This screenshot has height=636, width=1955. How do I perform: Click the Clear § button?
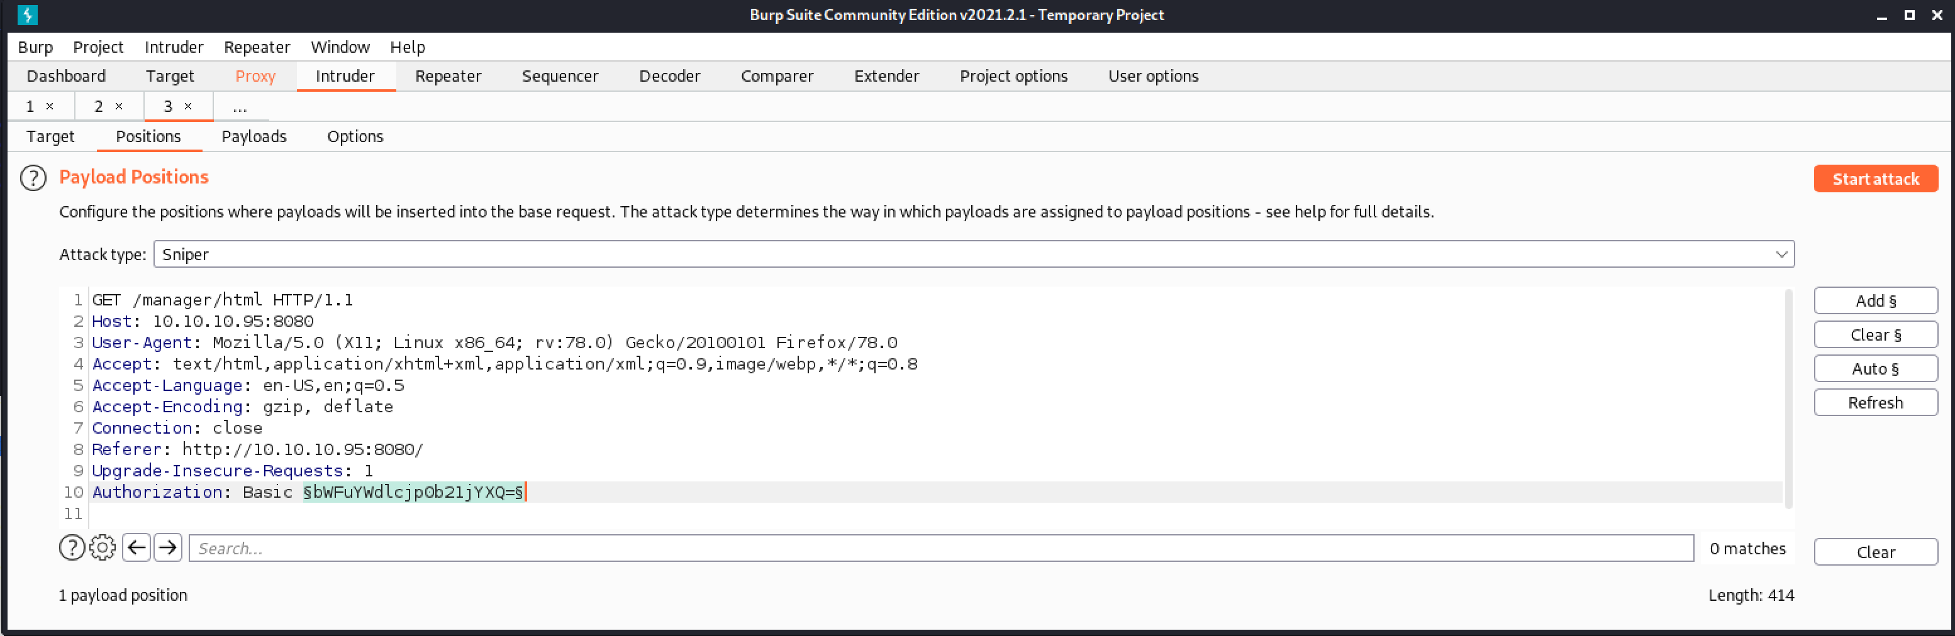pyautogui.click(x=1875, y=335)
